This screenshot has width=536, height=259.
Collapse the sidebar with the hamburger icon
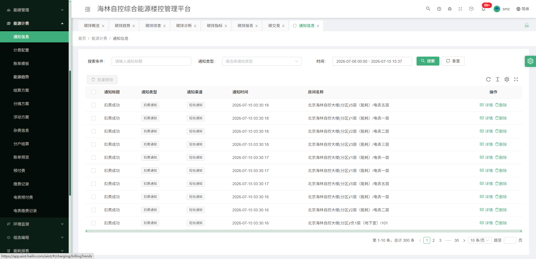coord(88,9)
